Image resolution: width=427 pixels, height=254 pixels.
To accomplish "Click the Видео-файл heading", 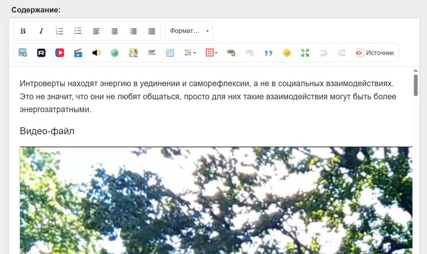I will (47, 131).
